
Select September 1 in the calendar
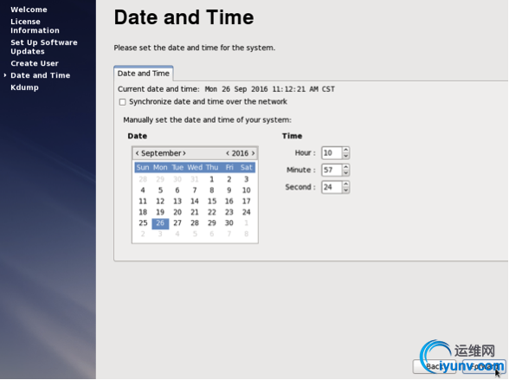click(x=211, y=179)
